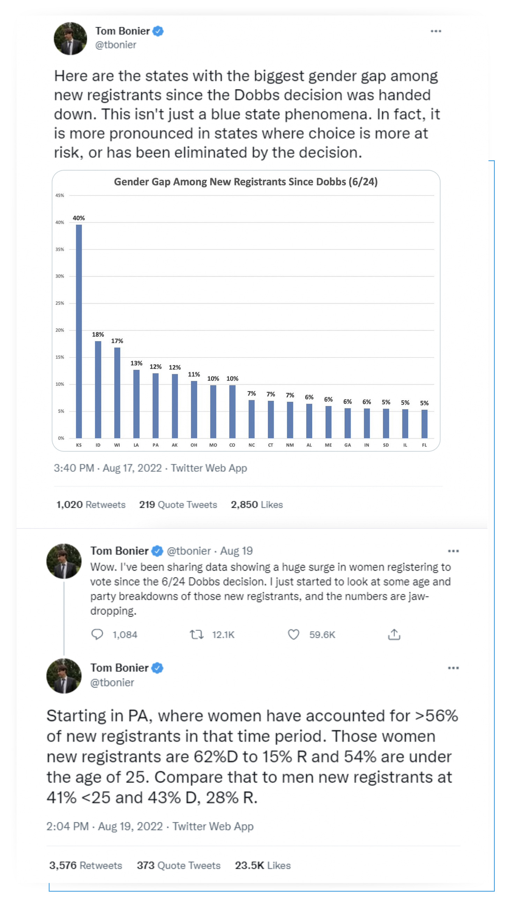The width and height of the screenshot is (508, 901).
Task: Open avatar on the Aug 19 'Wow' tweet
Action: click(x=64, y=561)
